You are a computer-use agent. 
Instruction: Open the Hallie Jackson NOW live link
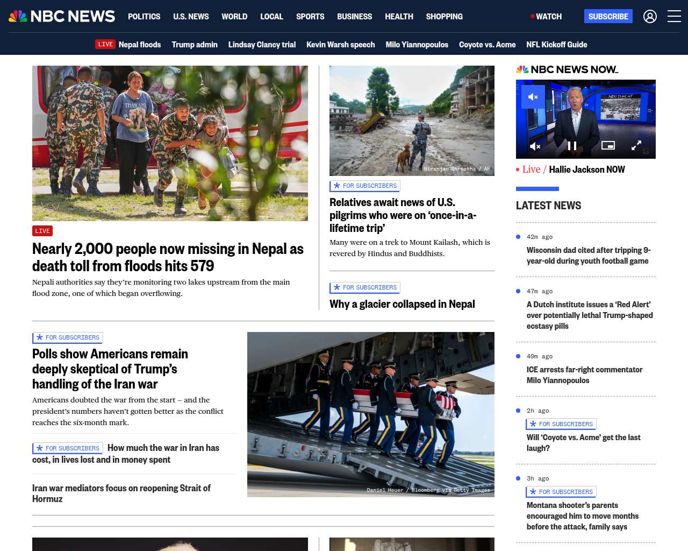pyautogui.click(x=587, y=169)
